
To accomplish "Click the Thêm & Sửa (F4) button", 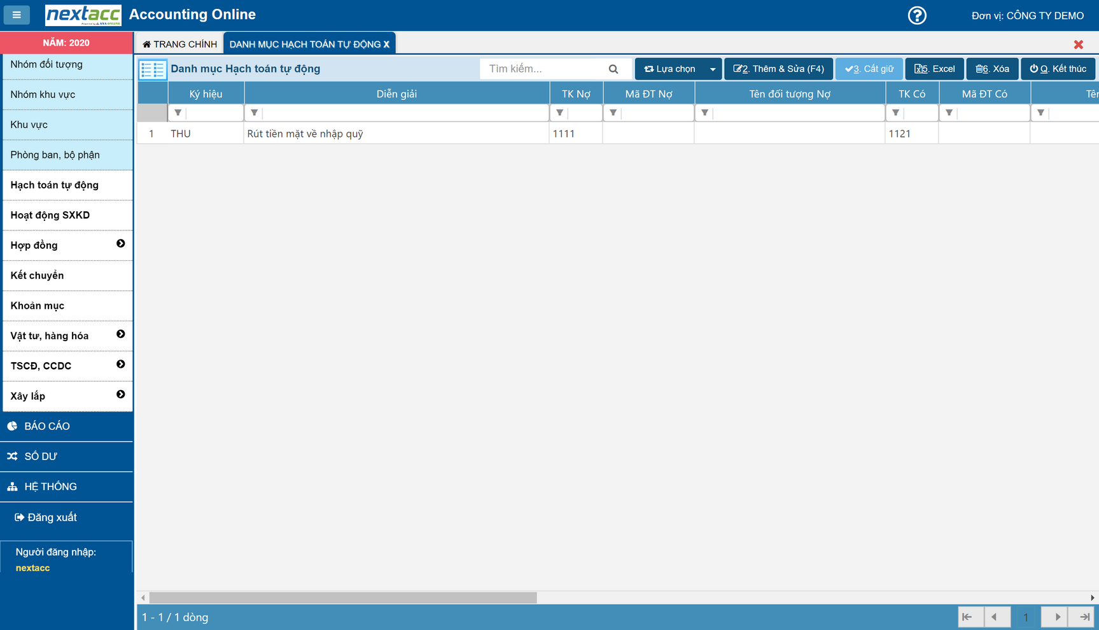I will pyautogui.click(x=778, y=69).
